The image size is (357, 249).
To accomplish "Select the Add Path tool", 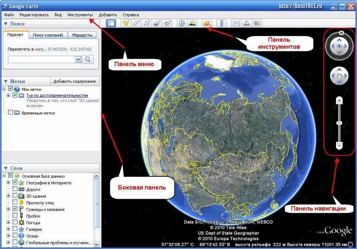I will point(146,23).
